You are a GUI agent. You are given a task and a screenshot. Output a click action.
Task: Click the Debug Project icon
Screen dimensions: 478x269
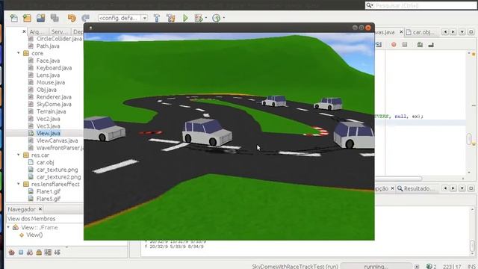(199, 18)
